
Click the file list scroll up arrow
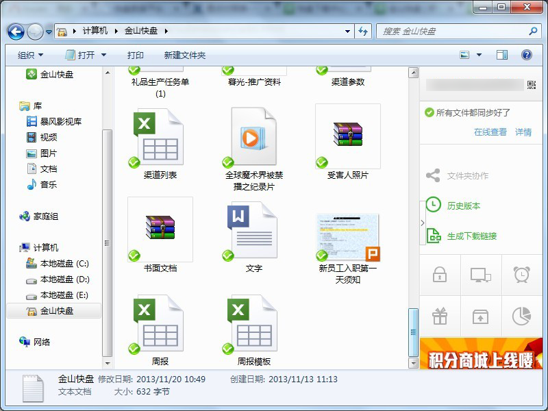tap(413, 73)
